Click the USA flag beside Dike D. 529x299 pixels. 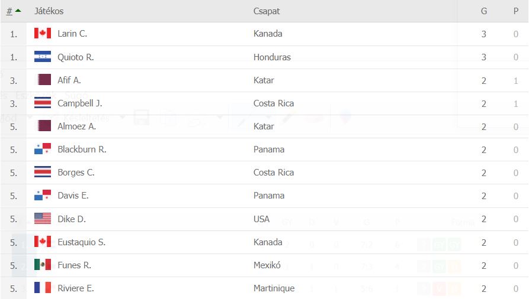43,219
